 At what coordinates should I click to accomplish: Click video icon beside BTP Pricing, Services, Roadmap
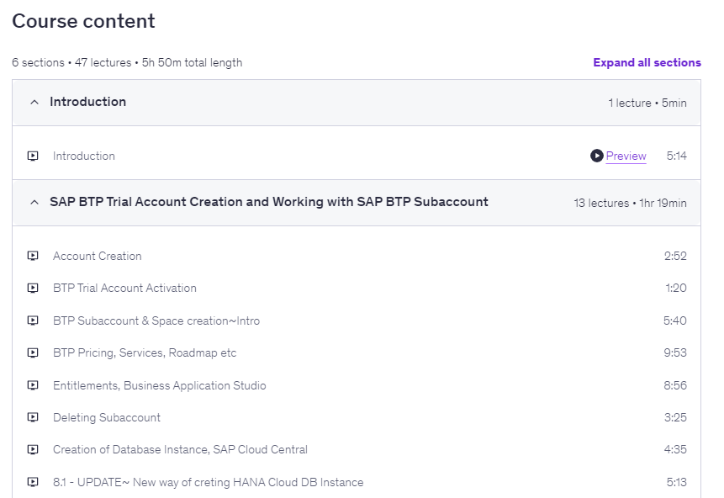33,352
